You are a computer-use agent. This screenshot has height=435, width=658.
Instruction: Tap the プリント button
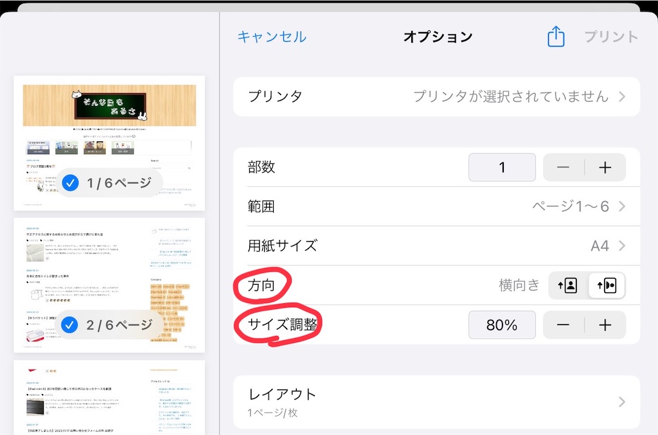tap(610, 37)
